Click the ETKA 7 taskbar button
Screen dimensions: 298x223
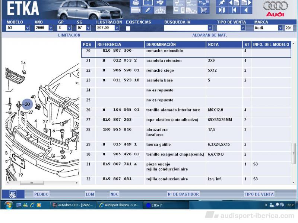[x=166, y=205]
